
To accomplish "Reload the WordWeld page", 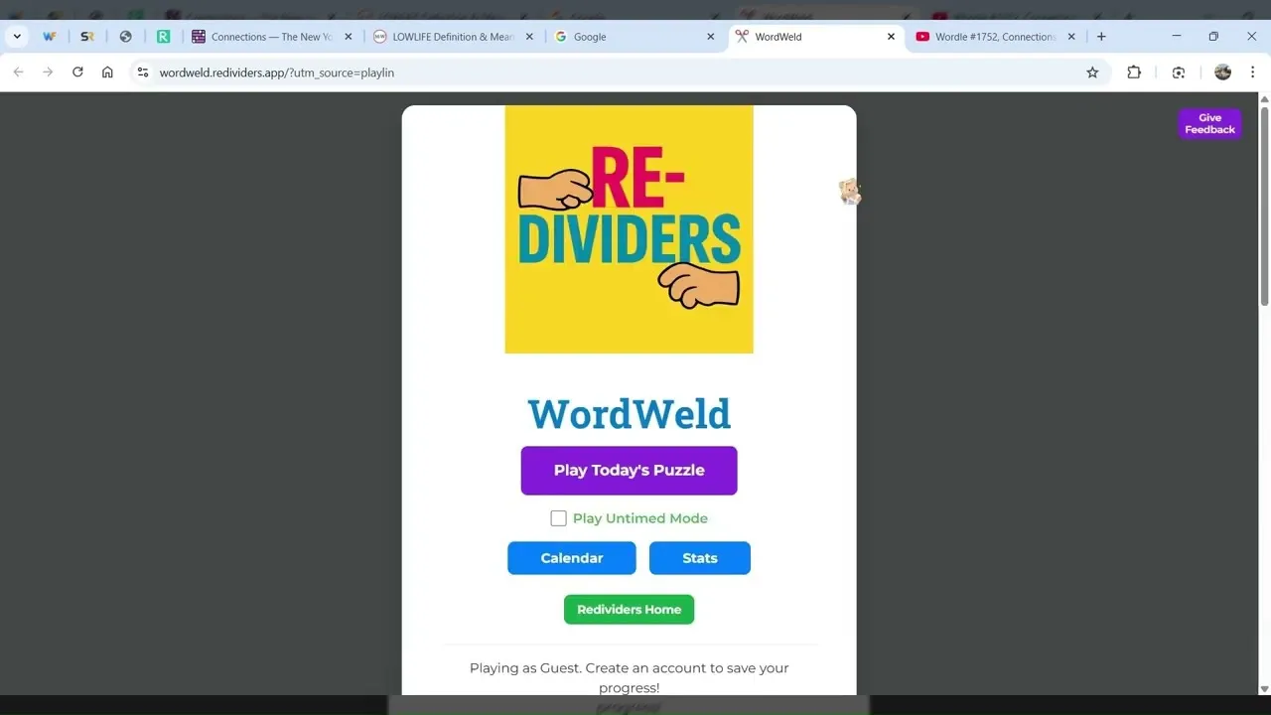I will 77,72.
